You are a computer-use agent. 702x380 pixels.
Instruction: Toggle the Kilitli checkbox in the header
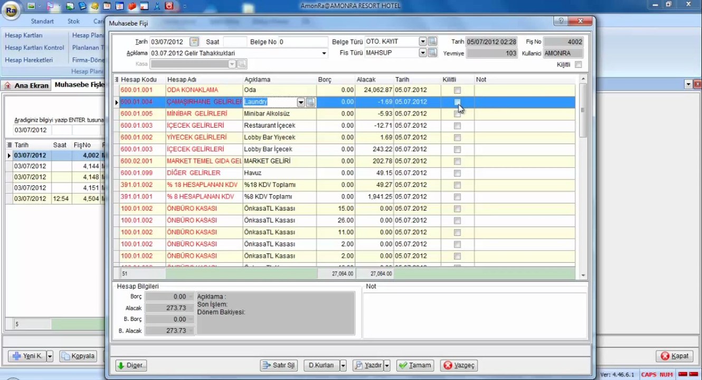pyautogui.click(x=578, y=65)
